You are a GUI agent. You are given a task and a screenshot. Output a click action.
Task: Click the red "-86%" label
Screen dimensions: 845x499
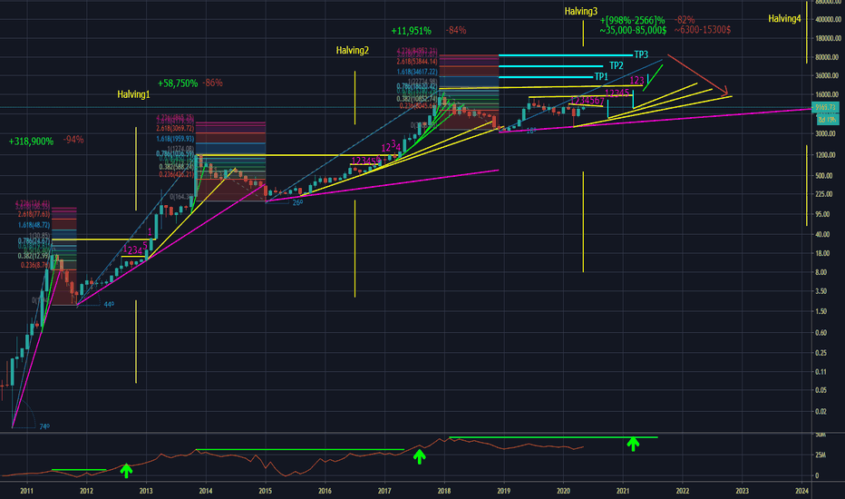coord(212,83)
